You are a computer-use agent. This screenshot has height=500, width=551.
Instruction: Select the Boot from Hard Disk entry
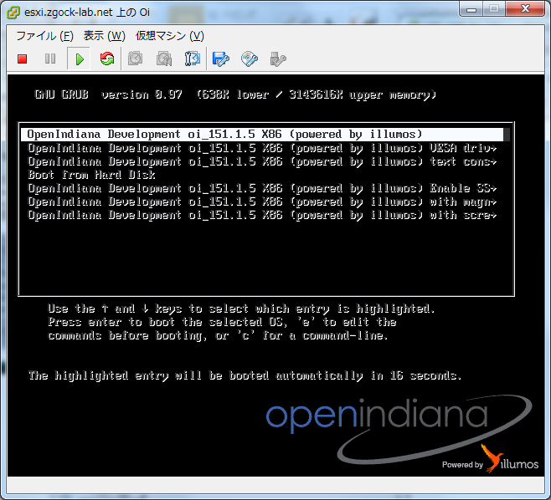(91, 175)
